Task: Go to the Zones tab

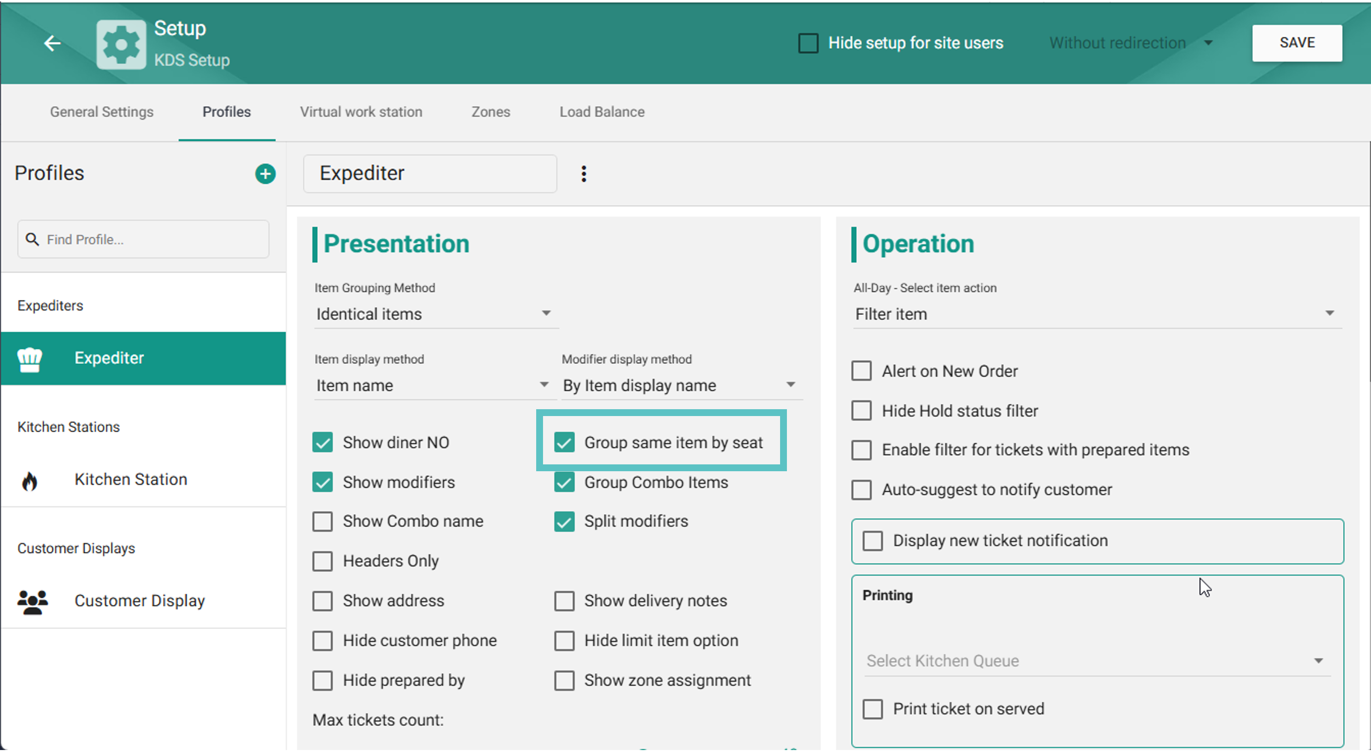Action: click(491, 112)
